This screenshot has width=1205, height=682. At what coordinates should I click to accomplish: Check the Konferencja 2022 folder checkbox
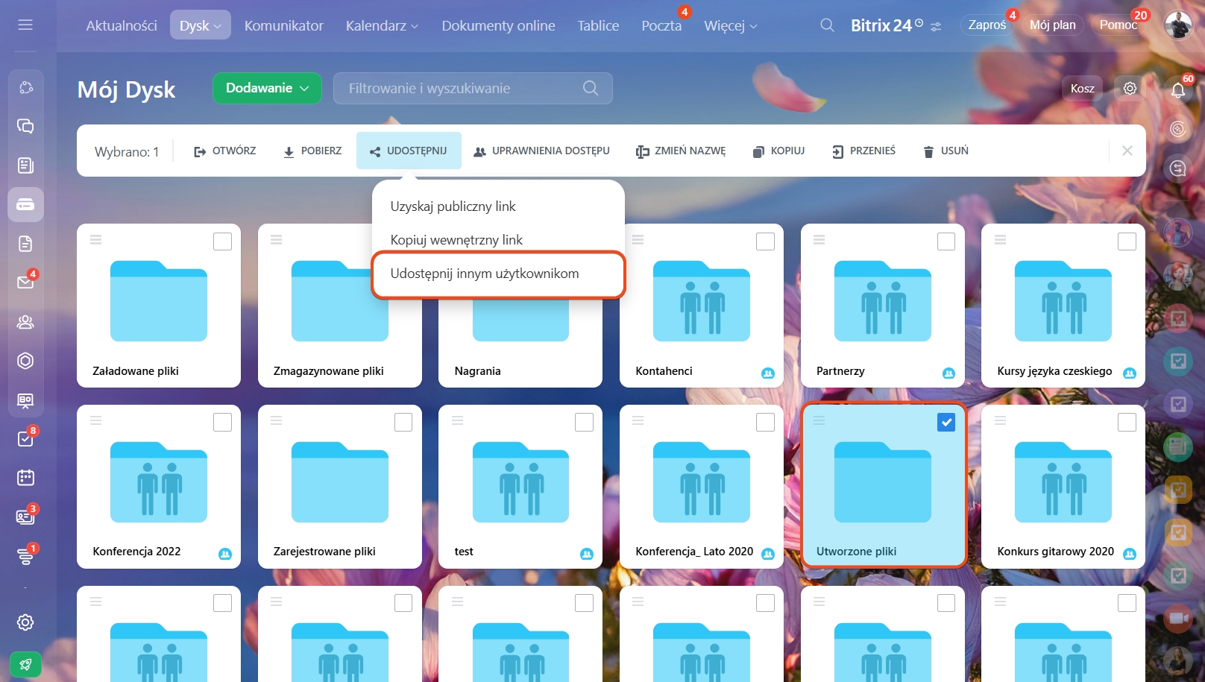click(x=222, y=423)
